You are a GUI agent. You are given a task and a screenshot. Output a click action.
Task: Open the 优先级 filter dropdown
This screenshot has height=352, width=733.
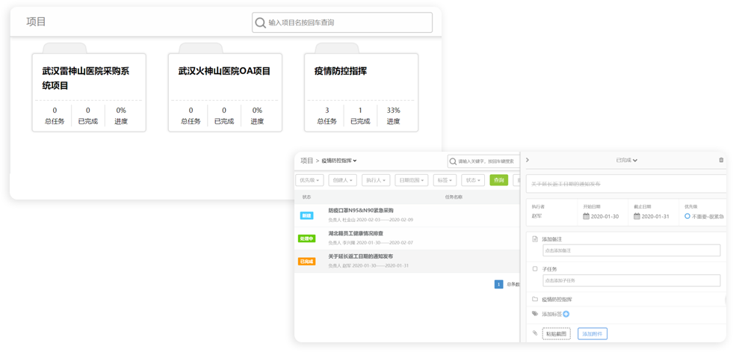click(x=311, y=180)
